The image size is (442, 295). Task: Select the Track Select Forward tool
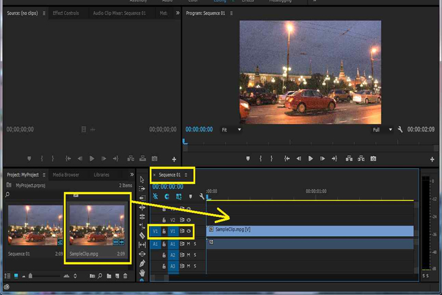[142, 189]
